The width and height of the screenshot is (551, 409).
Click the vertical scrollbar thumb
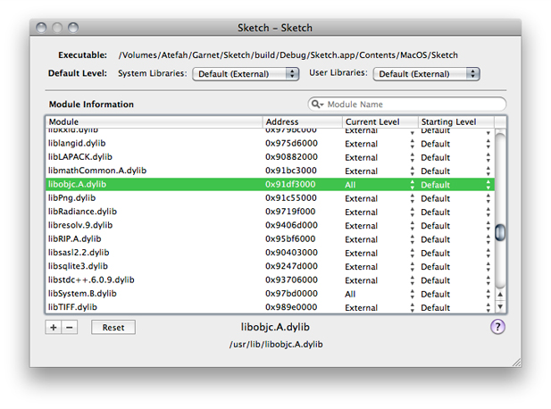click(x=500, y=232)
